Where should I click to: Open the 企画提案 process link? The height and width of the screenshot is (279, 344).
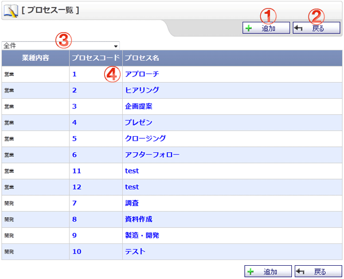pos(138,106)
